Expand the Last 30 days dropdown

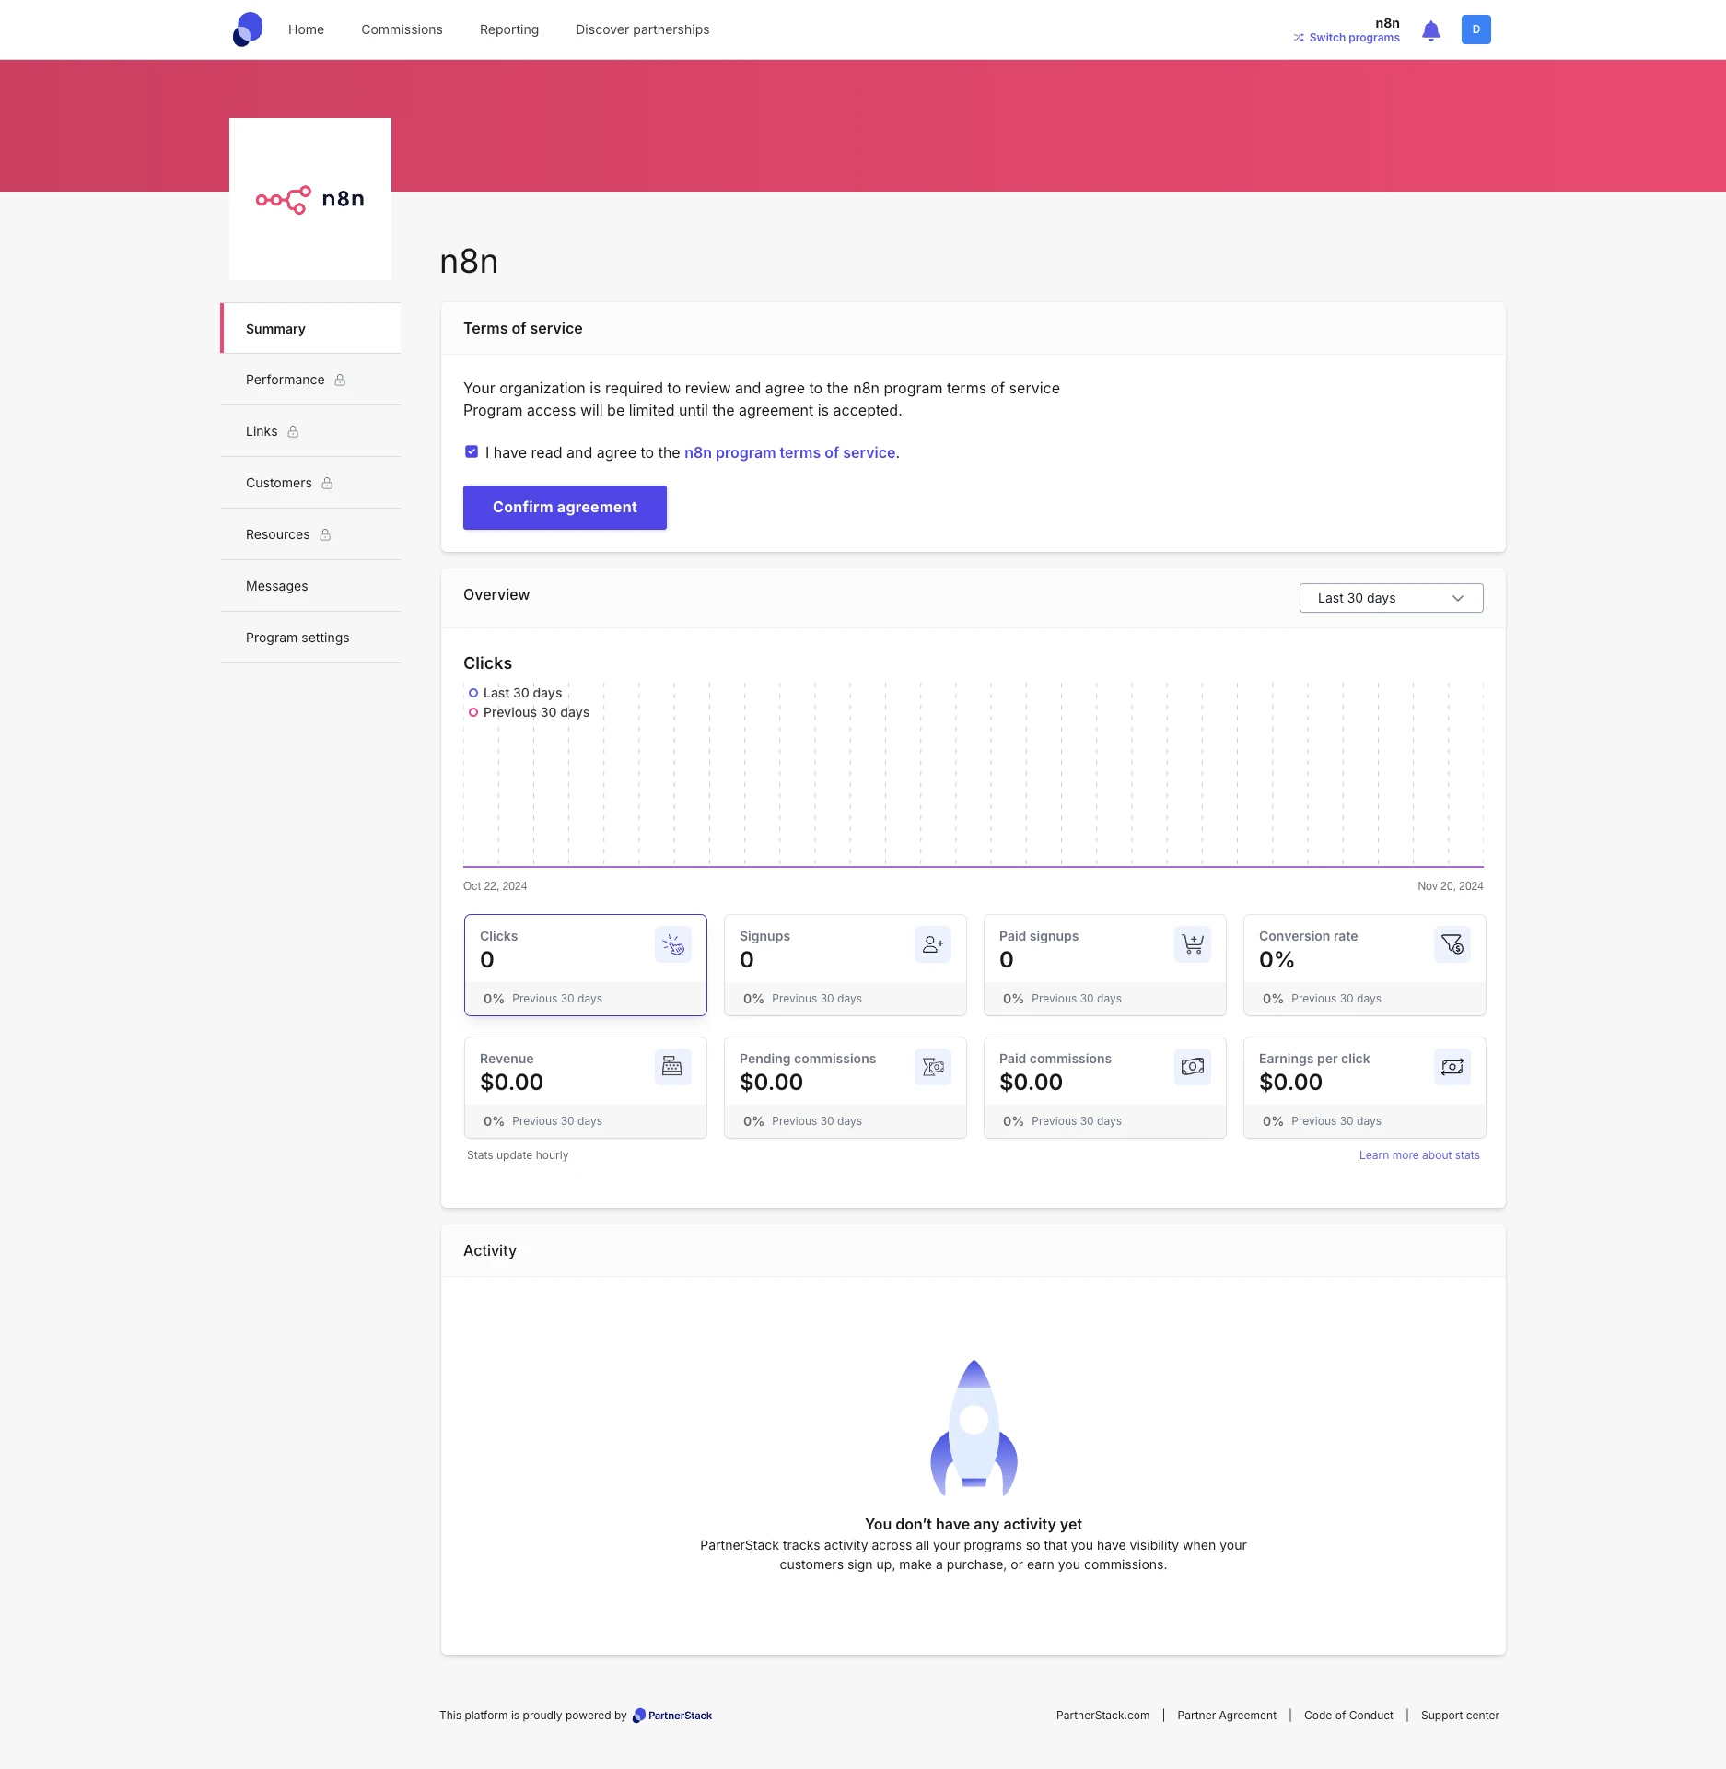(1391, 598)
